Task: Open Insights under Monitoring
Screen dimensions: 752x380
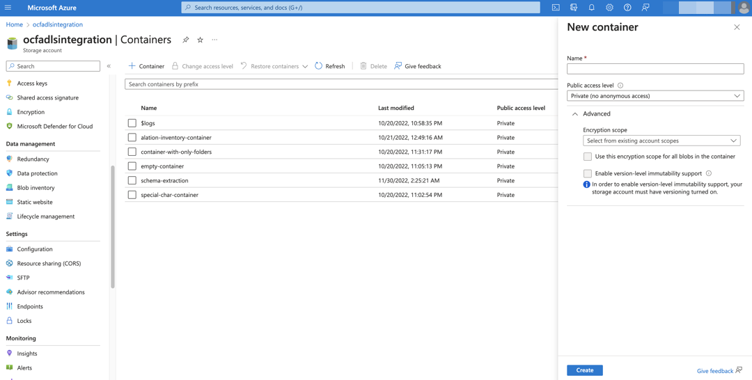Action: coord(27,353)
